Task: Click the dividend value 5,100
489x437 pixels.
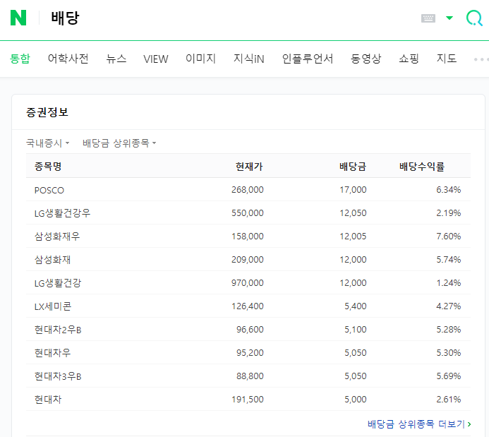Action: [355, 330]
